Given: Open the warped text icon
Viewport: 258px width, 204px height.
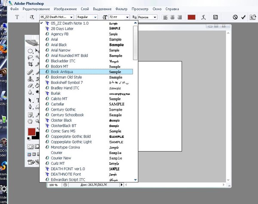Looking at the screenshot, I should [203, 17].
